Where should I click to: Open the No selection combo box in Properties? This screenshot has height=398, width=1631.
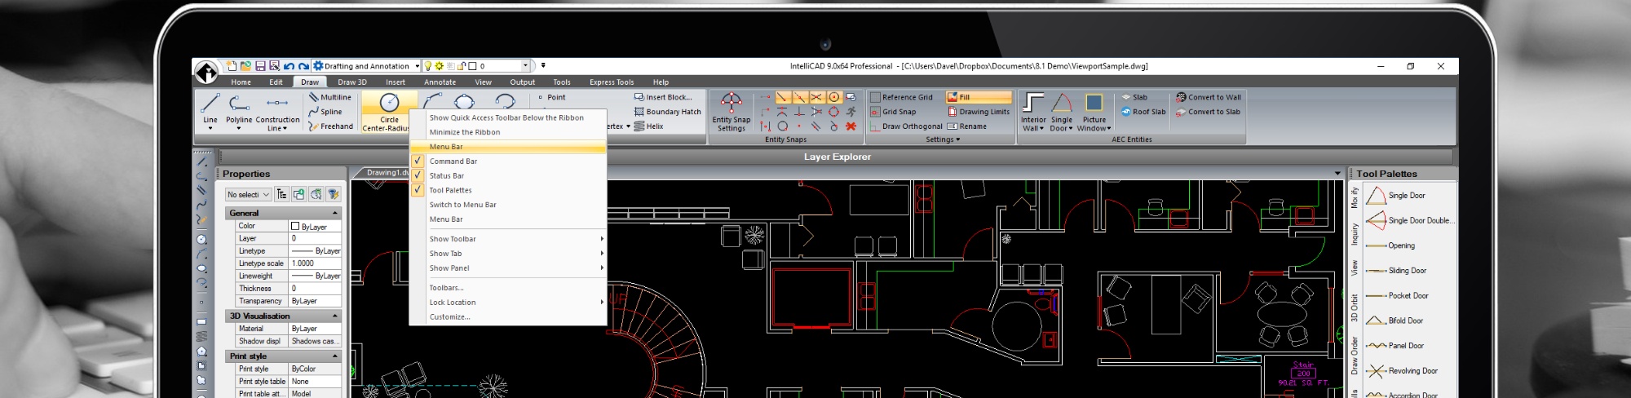click(248, 194)
